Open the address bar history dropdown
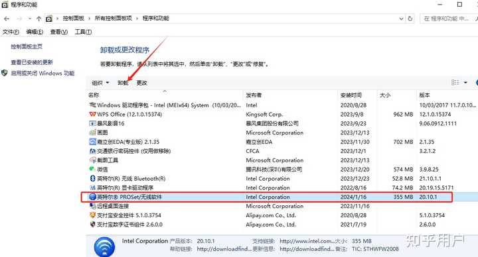The width and height of the screenshot is (478, 257). pyautogui.click(x=401, y=19)
